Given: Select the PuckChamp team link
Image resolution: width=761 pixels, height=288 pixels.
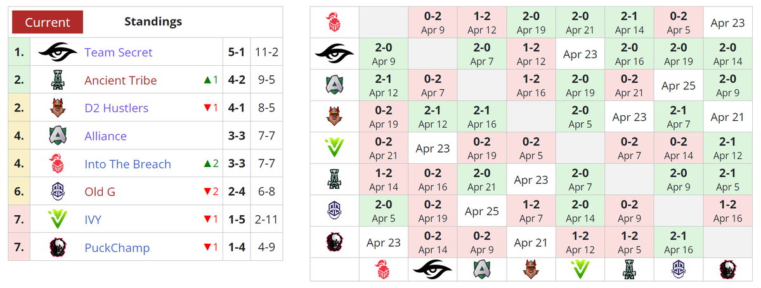Looking at the screenshot, I should [117, 247].
